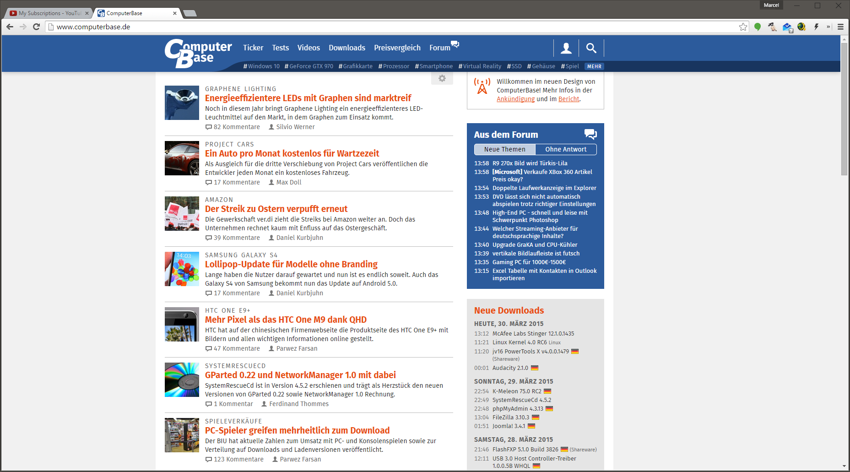Screen dimensions: 850x472
Task: Open the Ticker menu item
Action: (253, 48)
